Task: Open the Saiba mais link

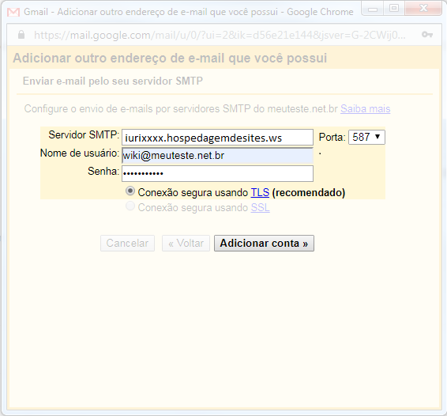Action: coord(365,109)
